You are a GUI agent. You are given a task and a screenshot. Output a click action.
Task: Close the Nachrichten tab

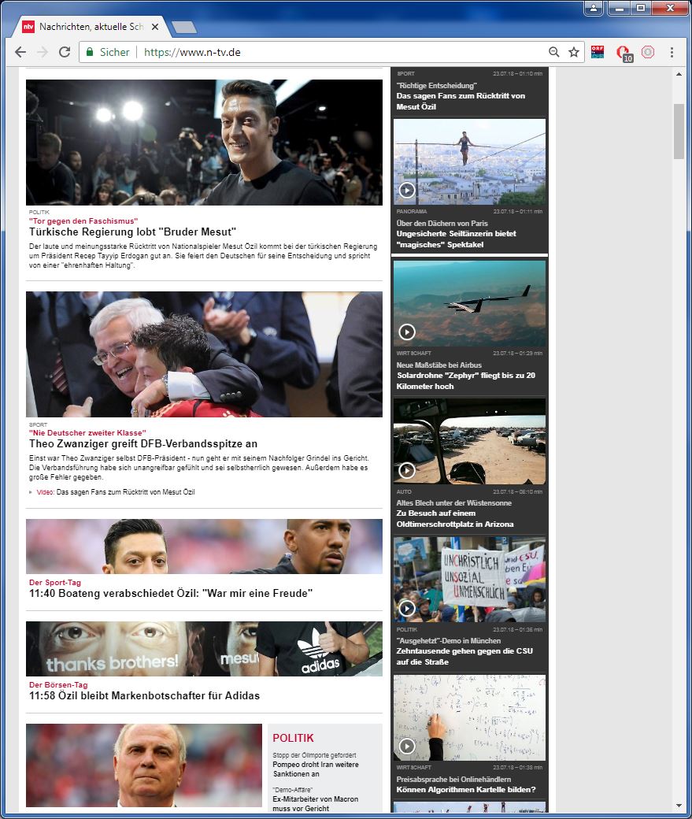(x=155, y=27)
